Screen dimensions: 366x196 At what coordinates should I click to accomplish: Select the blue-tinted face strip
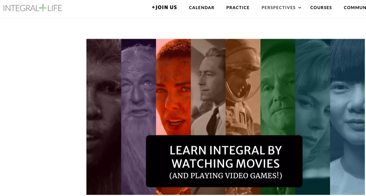(x=347, y=117)
